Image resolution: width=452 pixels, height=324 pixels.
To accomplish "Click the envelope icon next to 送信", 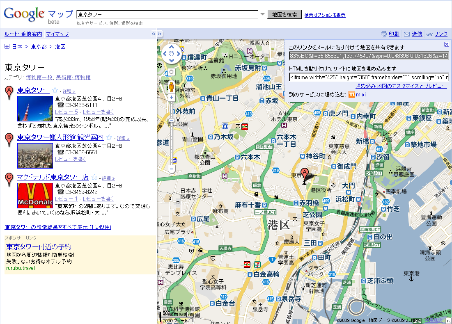I will pos(407,34).
